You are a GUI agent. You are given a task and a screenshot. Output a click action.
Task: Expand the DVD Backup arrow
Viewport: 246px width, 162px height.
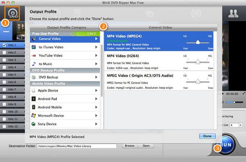coord(96,77)
